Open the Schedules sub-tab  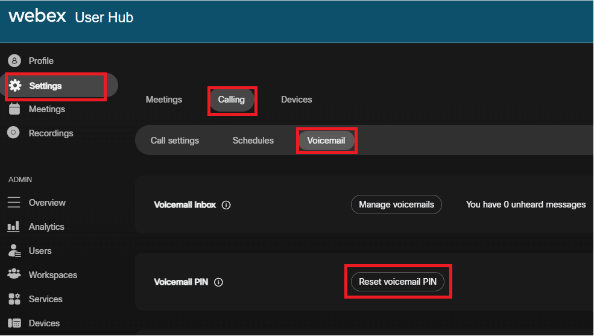click(253, 141)
